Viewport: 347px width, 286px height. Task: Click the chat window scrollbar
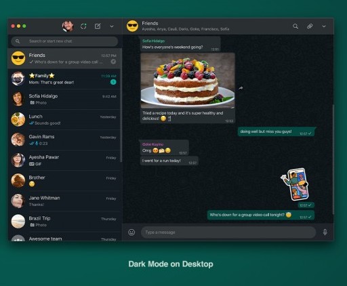333,159
